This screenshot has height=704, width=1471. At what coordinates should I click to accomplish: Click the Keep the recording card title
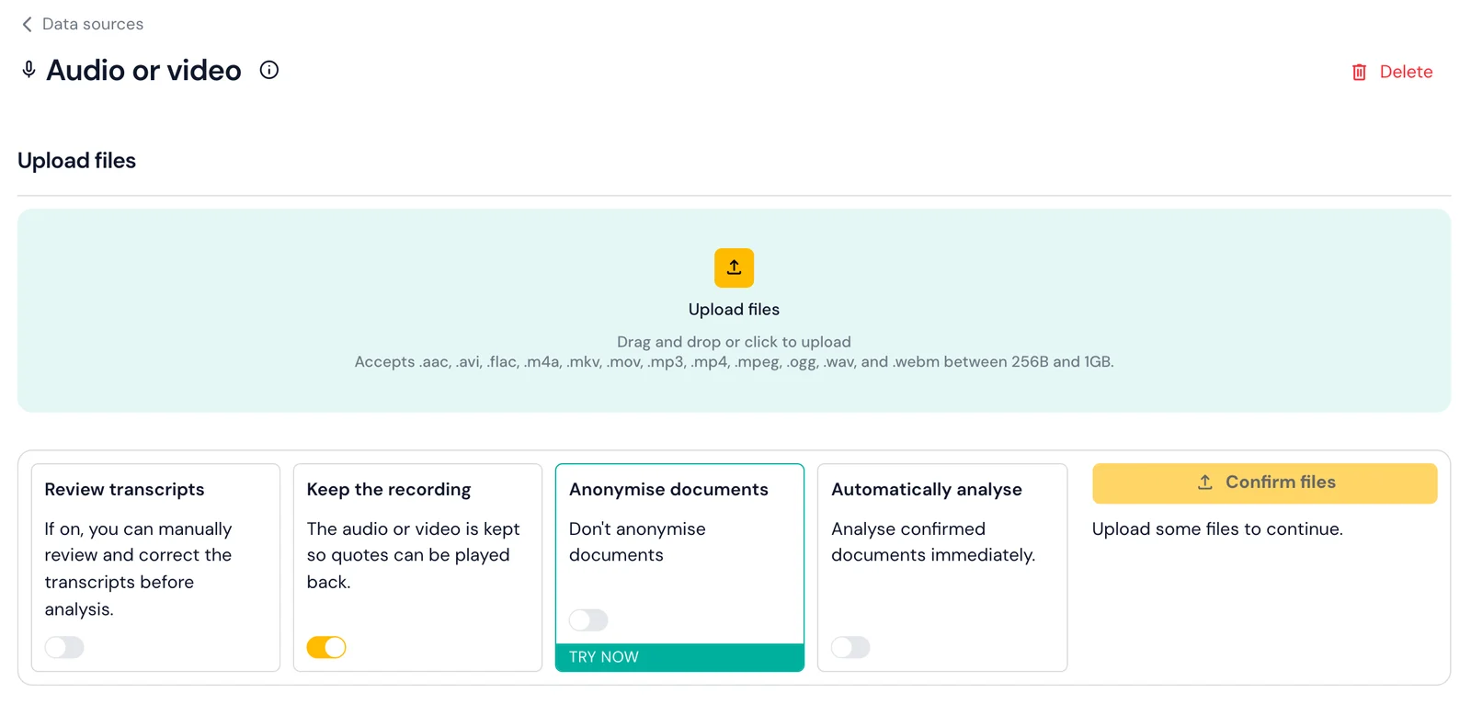click(389, 490)
